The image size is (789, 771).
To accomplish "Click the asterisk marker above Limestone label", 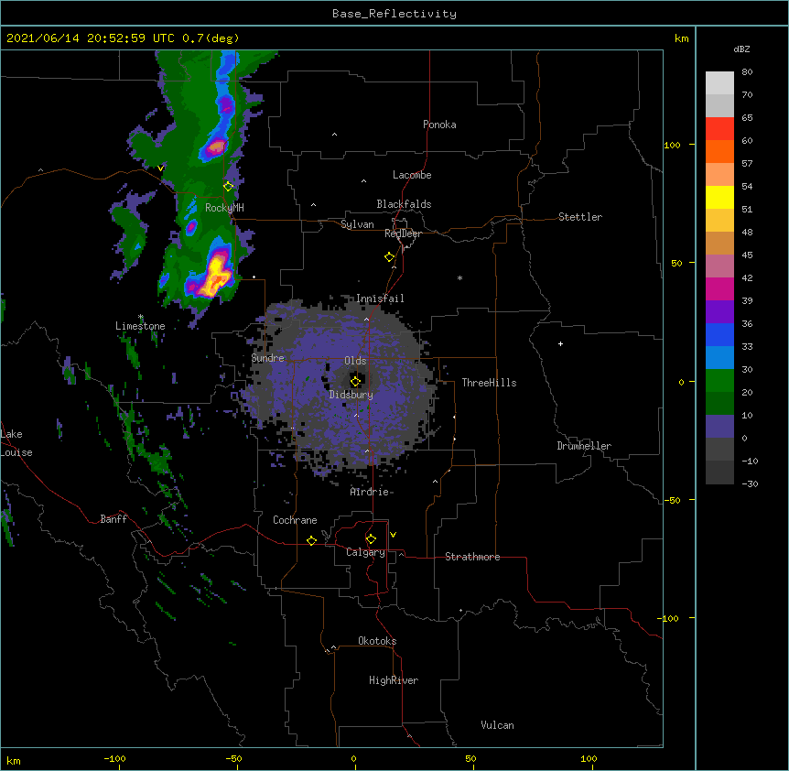I will pos(141,317).
